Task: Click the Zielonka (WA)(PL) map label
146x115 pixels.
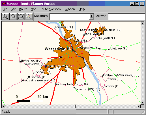Action: pos(103,38)
